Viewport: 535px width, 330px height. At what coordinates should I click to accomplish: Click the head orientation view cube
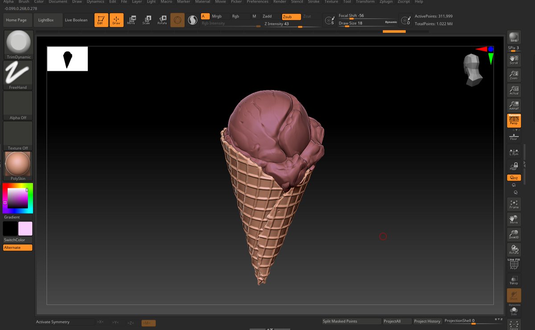(473, 70)
